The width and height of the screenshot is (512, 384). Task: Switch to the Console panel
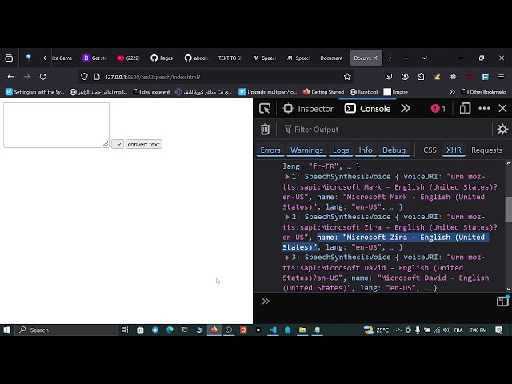pos(368,109)
